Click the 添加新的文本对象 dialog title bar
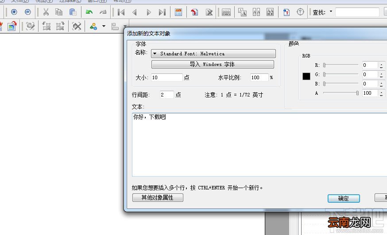 coord(255,34)
